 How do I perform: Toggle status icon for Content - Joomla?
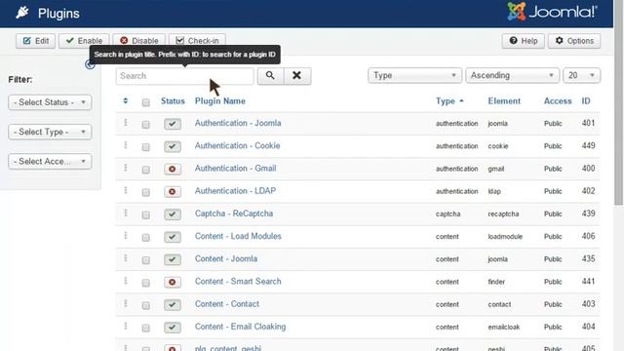tap(173, 260)
